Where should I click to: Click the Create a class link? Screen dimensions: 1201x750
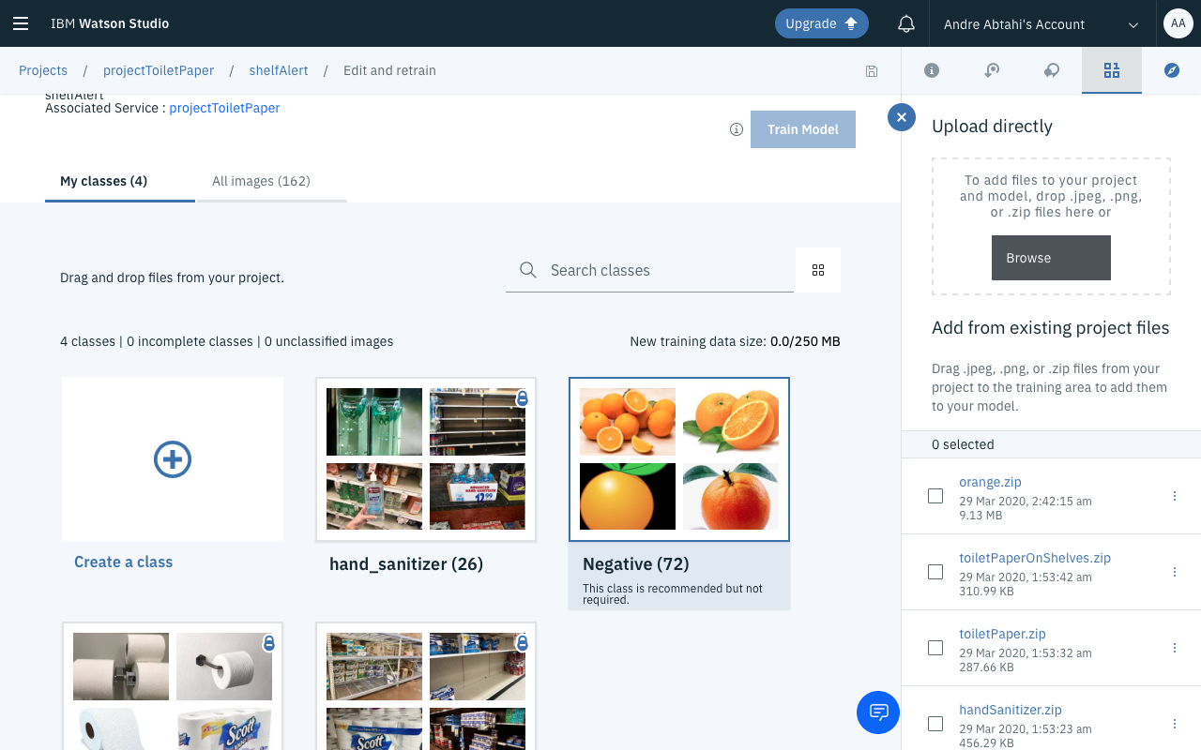(124, 562)
